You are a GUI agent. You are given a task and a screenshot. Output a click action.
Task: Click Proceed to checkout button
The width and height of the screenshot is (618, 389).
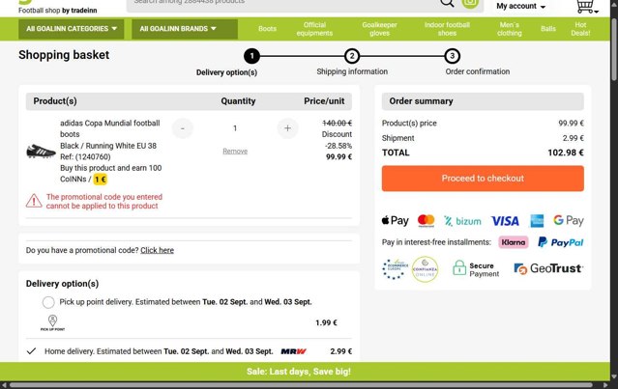click(483, 179)
